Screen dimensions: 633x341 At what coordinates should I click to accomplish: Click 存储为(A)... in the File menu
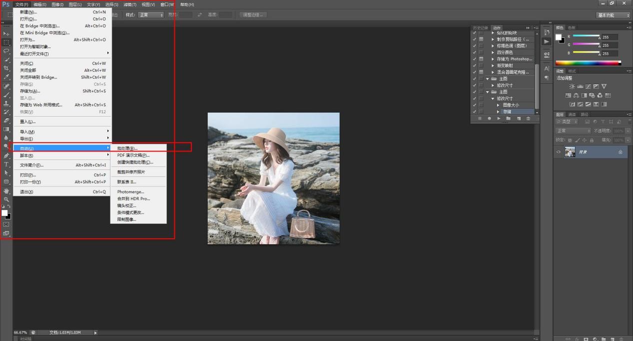tap(30, 91)
